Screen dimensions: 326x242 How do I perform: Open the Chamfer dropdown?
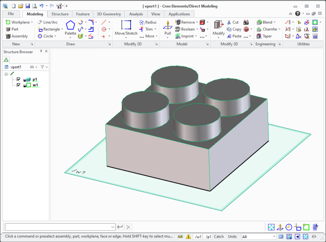pos(279,29)
